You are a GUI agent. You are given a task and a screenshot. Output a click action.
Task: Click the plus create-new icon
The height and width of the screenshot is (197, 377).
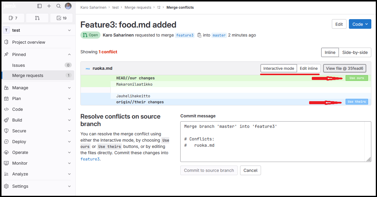pos(49,6)
